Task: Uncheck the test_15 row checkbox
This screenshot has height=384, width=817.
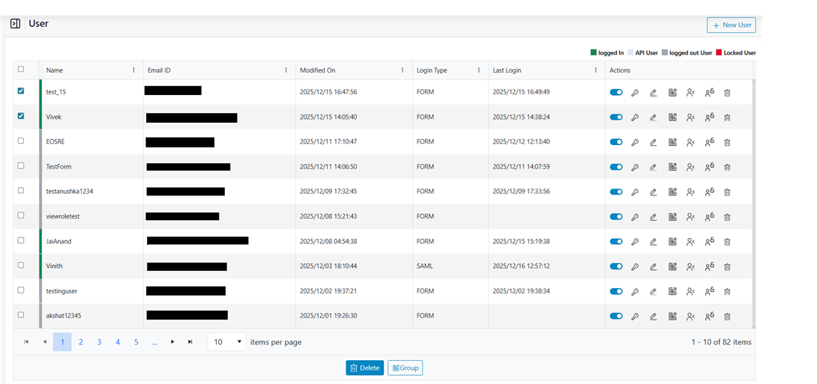Action: [21, 91]
